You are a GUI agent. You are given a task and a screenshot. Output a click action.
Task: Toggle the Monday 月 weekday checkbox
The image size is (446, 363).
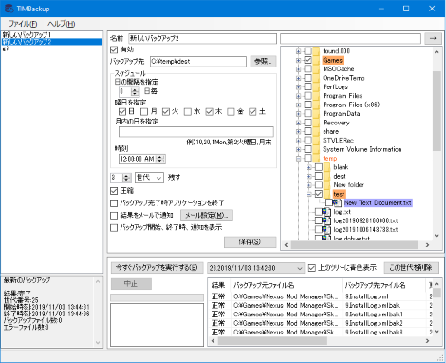point(144,112)
